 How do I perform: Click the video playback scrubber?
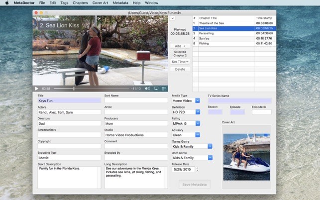(x=74, y=89)
